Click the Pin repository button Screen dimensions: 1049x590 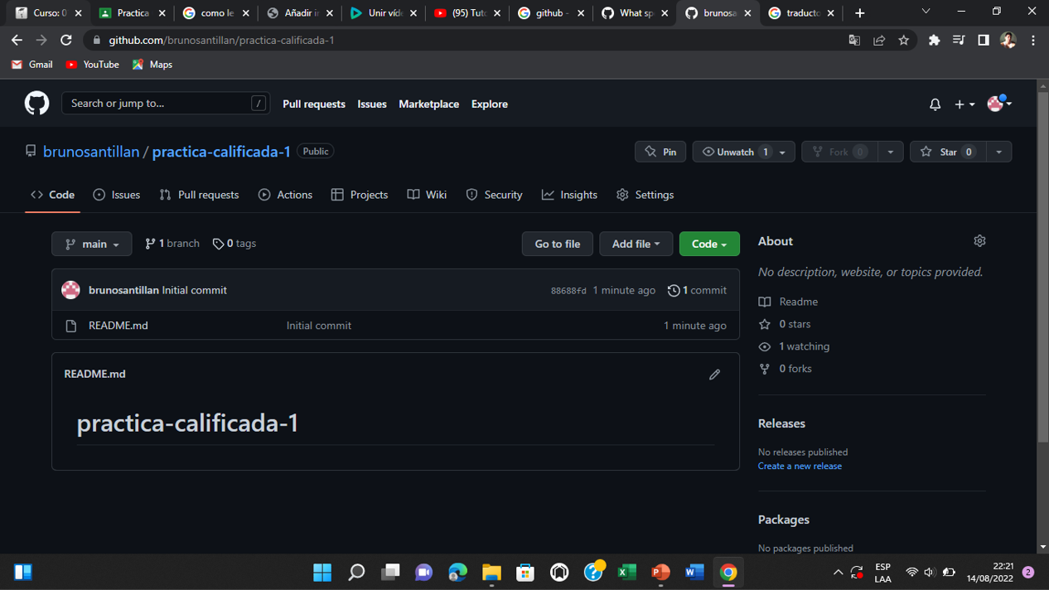[x=660, y=151]
